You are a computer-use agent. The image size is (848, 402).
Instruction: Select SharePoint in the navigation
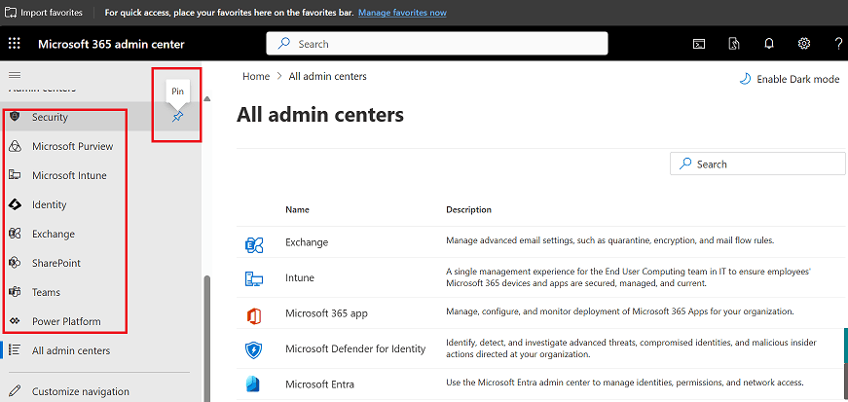(56, 263)
